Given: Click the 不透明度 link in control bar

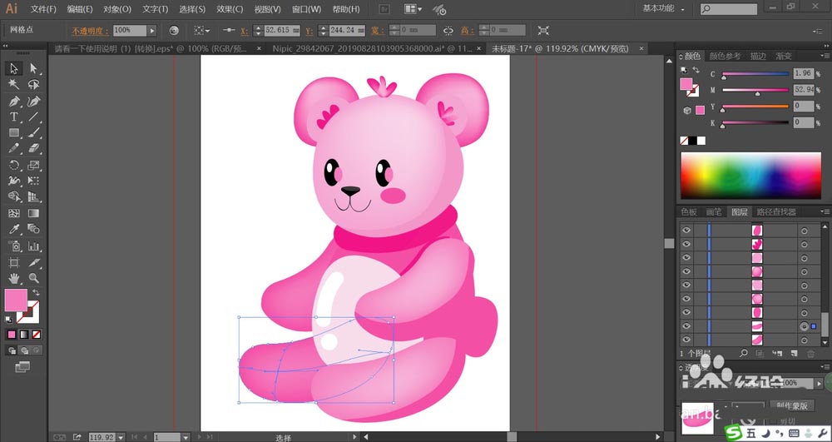Looking at the screenshot, I should 90,31.
